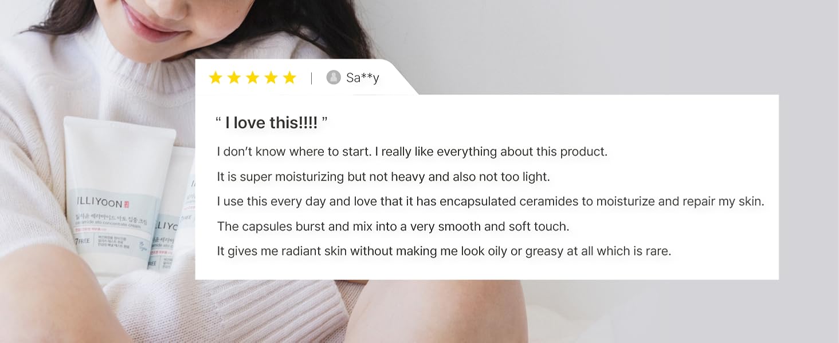Viewport: 839px width, 343px height.
Task: Click the line mentioning encapsulated ceramides
Action: coord(491,201)
